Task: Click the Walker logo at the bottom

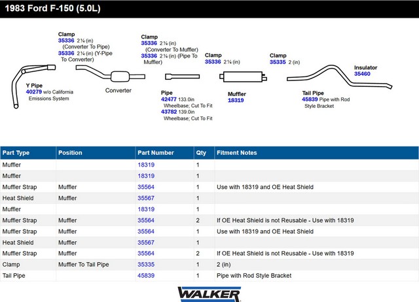Action: (209, 294)
